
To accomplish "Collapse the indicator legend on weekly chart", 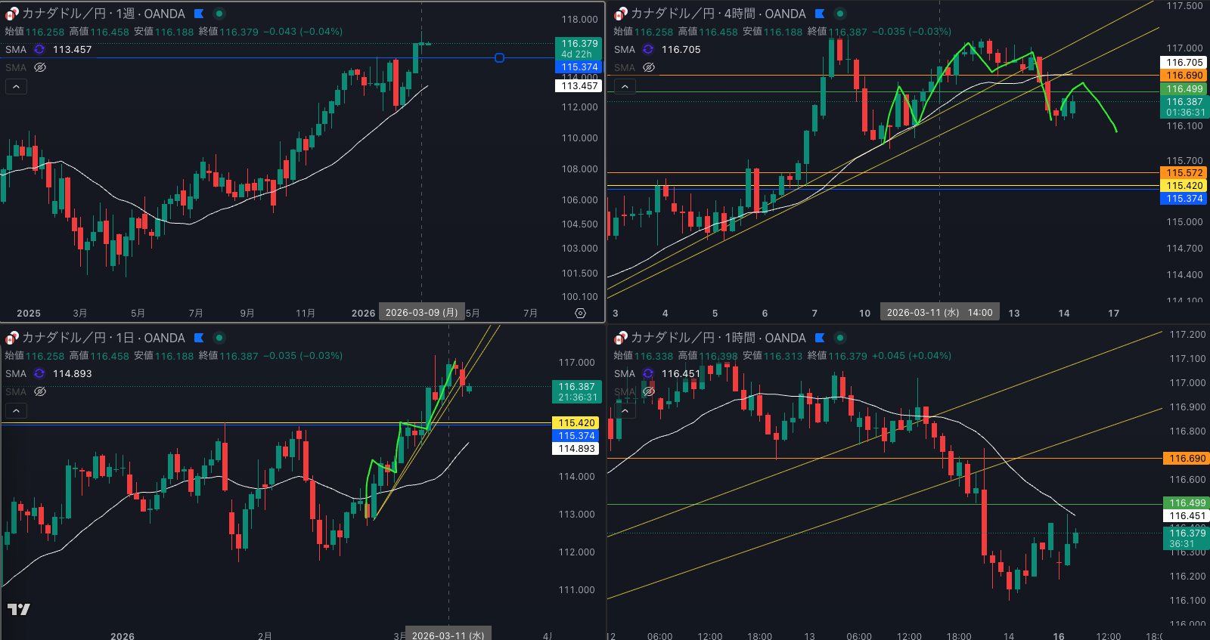I will click(x=16, y=86).
